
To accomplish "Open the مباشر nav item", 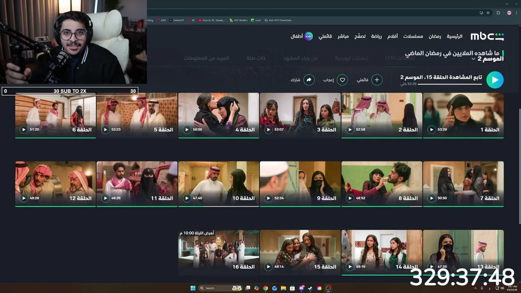I will click(x=343, y=36).
